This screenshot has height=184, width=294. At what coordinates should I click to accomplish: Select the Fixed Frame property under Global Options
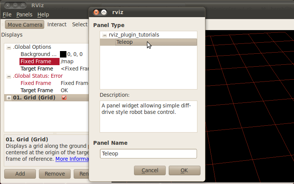[36, 61]
